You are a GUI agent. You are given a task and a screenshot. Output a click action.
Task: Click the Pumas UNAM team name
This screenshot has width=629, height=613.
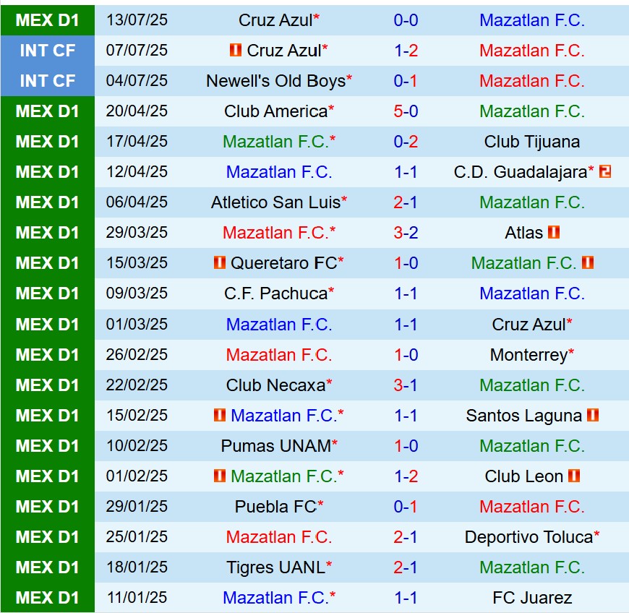tap(275, 446)
